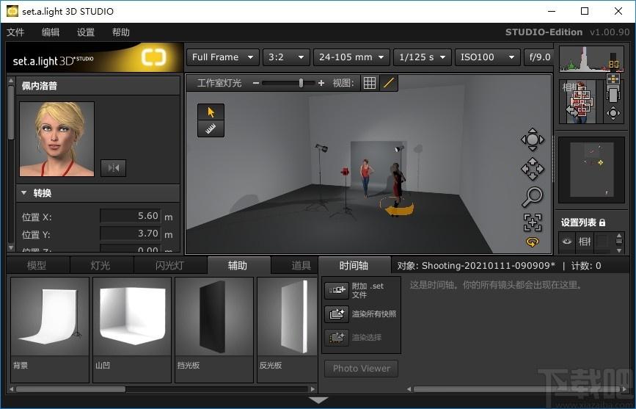636x409 pixels.
Task: Click set list scroll up arrow
Action: (619, 235)
